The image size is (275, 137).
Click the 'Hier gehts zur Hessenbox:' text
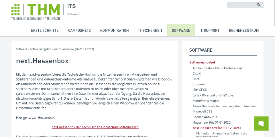click(36, 118)
